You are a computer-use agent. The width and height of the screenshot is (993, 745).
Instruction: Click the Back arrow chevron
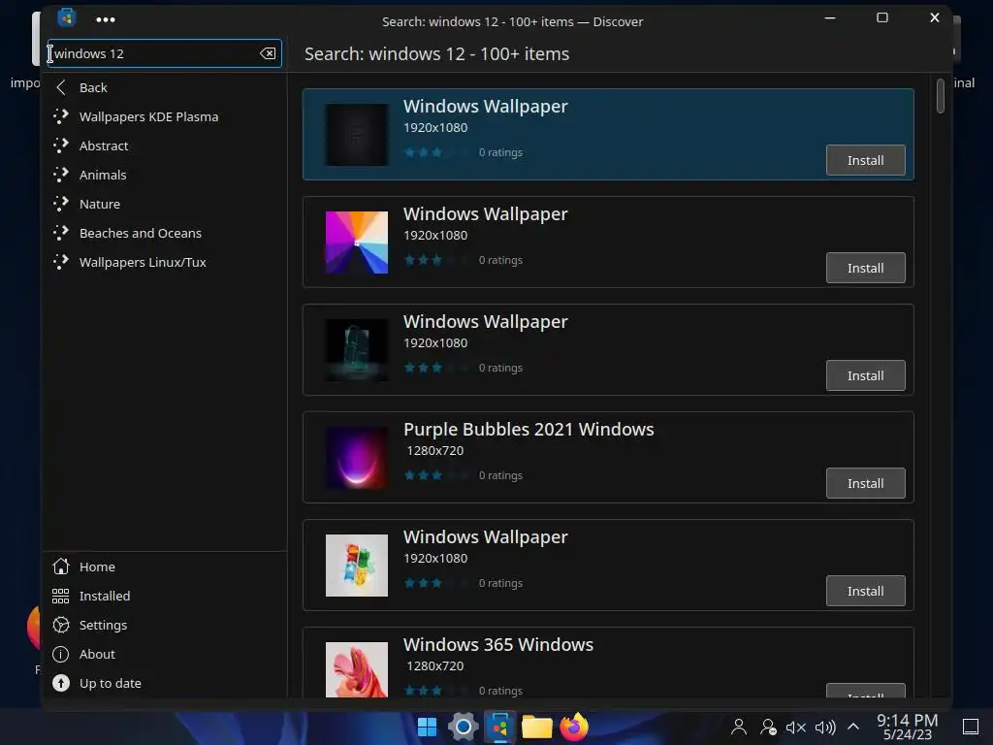point(61,87)
